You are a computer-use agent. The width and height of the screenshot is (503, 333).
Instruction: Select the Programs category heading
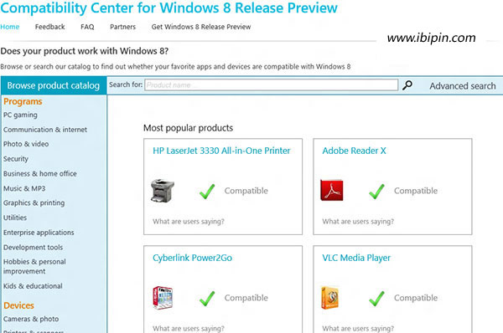tap(23, 101)
